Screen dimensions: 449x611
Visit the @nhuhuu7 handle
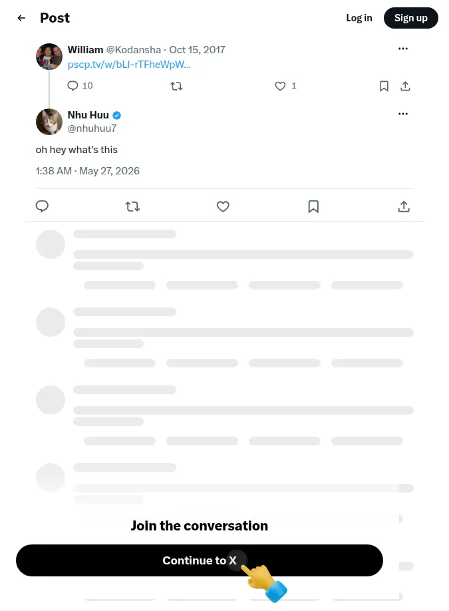[92, 128]
